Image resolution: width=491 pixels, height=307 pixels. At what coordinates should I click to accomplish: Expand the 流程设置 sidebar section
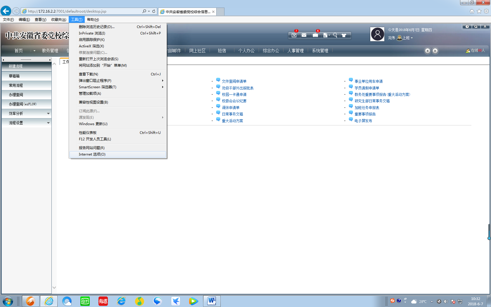(x=27, y=123)
